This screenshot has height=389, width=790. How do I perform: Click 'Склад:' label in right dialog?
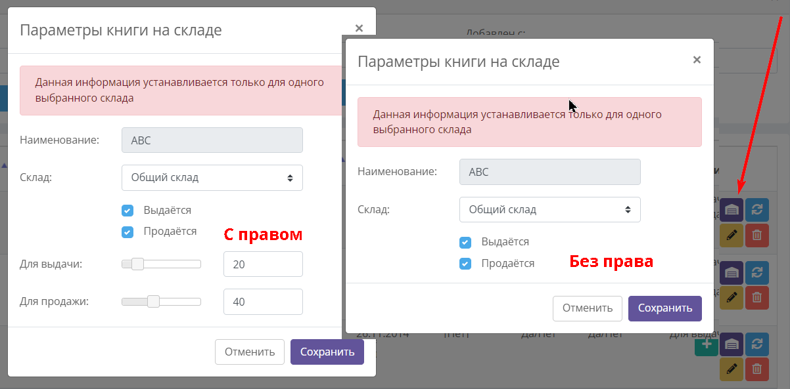click(373, 210)
